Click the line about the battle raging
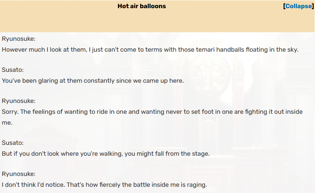 point(104,185)
